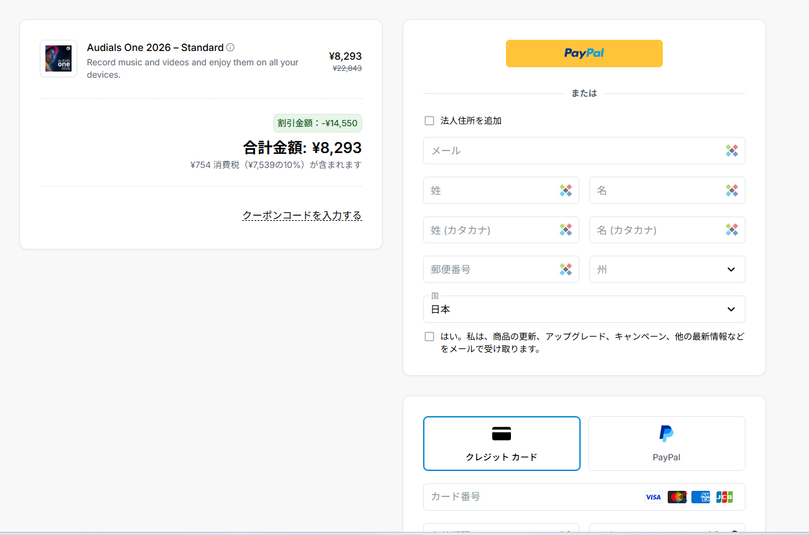This screenshot has width=809, height=535.
Task: Click the autofill icon in the メール field
Action: 732,151
